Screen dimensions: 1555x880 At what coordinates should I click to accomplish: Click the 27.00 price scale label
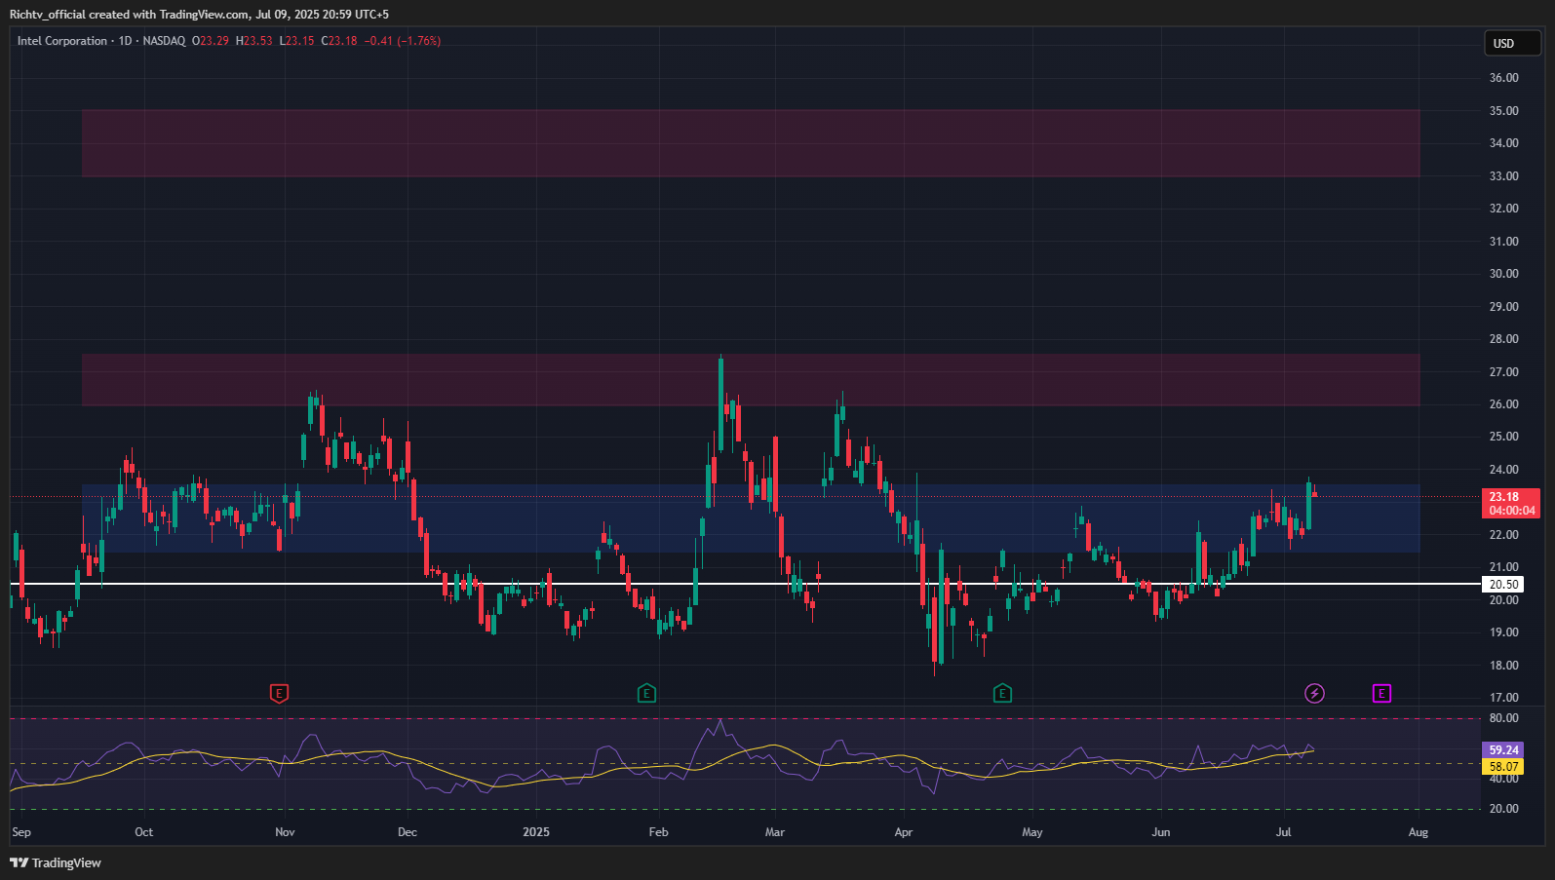[x=1504, y=372]
